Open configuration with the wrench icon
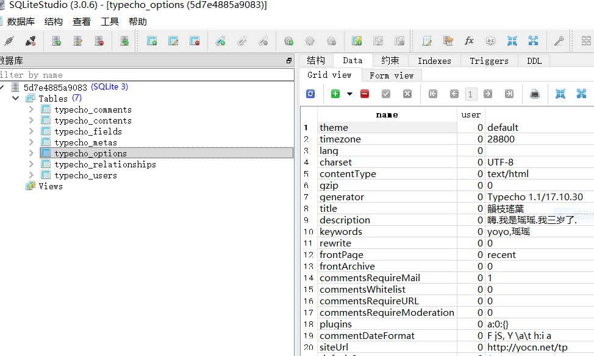Screen dimensions: 594x356 [x=559, y=41]
